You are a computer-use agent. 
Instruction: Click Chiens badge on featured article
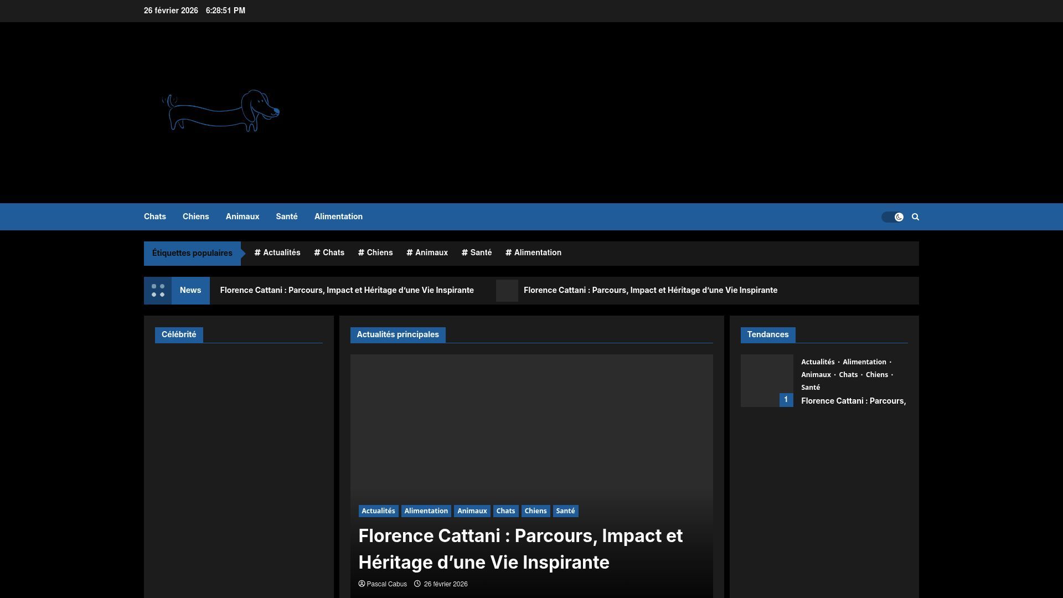click(x=535, y=511)
